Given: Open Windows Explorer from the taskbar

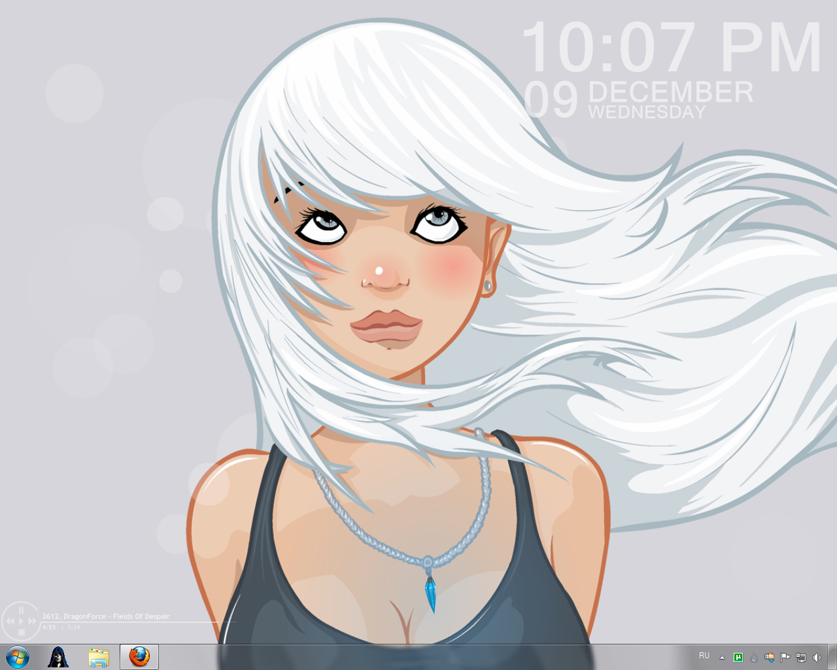Looking at the screenshot, I should (x=99, y=657).
